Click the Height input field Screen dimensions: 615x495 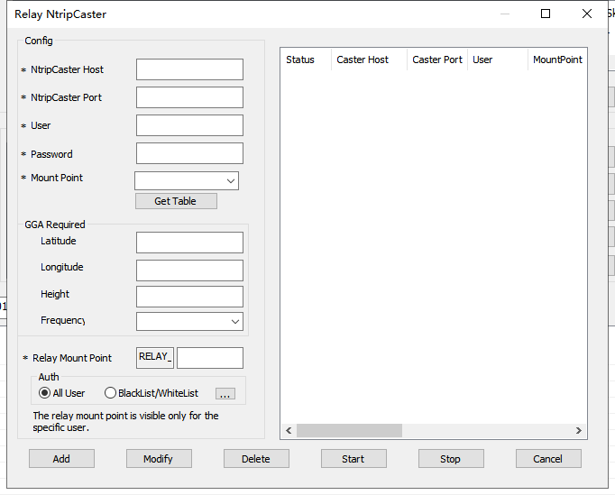coord(190,297)
